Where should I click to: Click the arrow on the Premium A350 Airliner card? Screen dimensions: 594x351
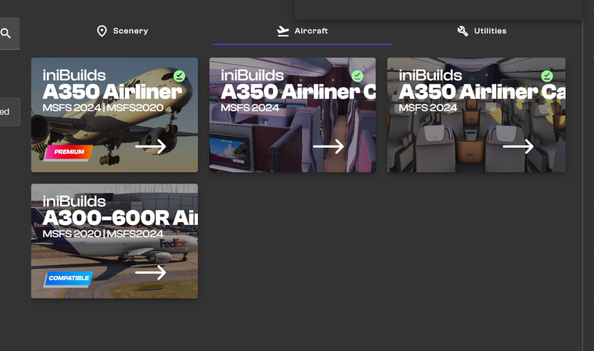(150, 146)
